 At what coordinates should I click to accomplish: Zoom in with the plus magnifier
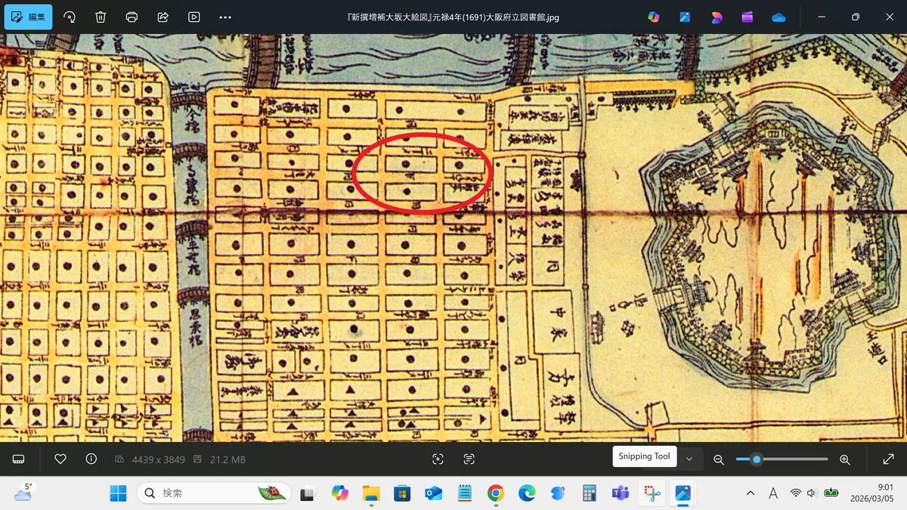coord(845,459)
